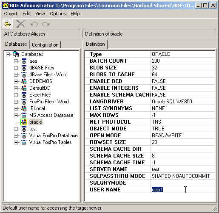The height and width of the screenshot is (213, 219).
Task: Open the Edit menu
Action: pos(26,14)
